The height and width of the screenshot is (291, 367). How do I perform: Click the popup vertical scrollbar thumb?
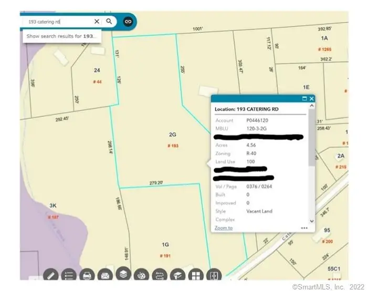tap(311, 138)
